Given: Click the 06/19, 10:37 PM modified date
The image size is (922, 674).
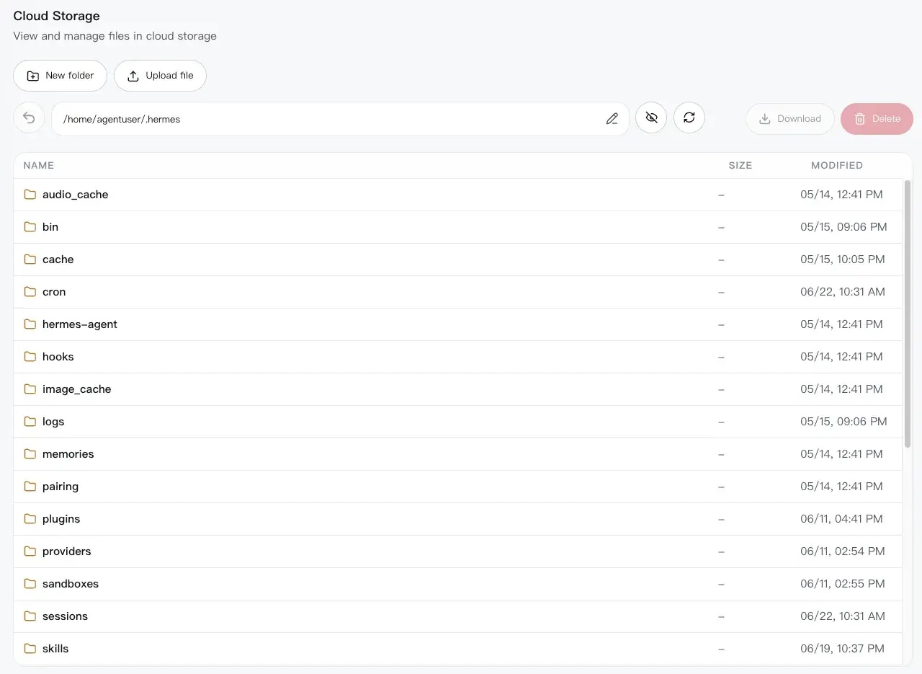Looking at the screenshot, I should click(x=843, y=649).
